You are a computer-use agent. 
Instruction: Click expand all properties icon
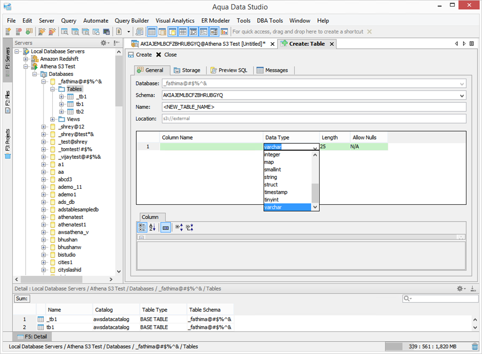click(179, 227)
